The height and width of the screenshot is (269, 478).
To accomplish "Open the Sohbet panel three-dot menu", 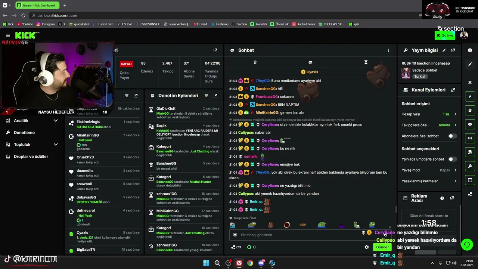I will (x=388, y=50).
